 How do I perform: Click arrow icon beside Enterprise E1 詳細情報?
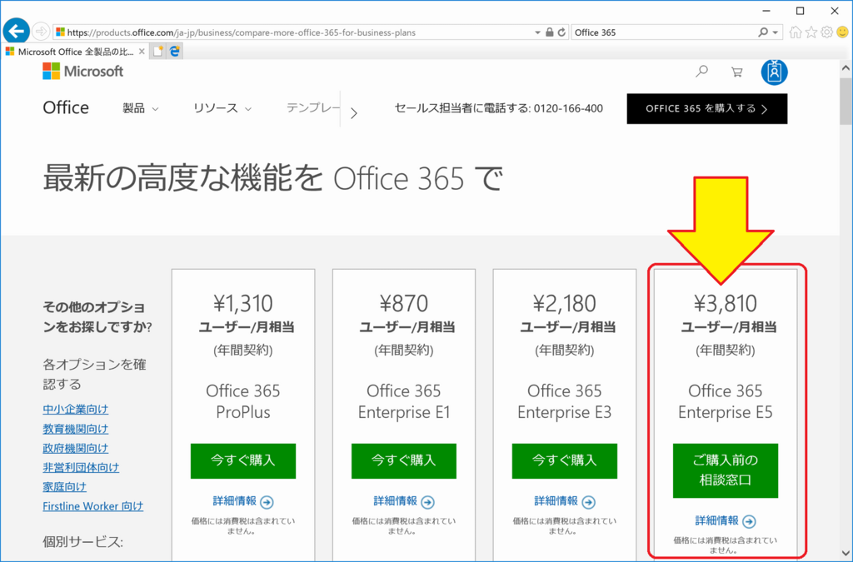(x=427, y=502)
